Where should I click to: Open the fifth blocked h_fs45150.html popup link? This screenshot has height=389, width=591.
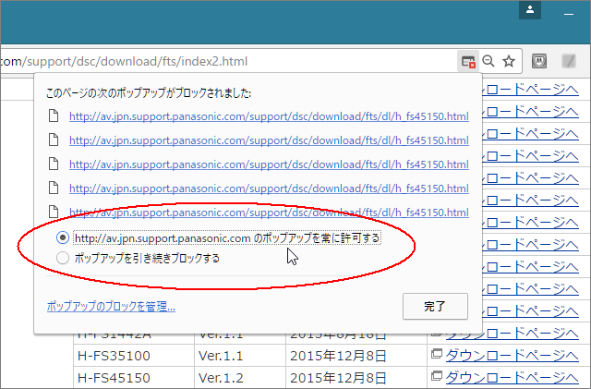click(x=269, y=213)
